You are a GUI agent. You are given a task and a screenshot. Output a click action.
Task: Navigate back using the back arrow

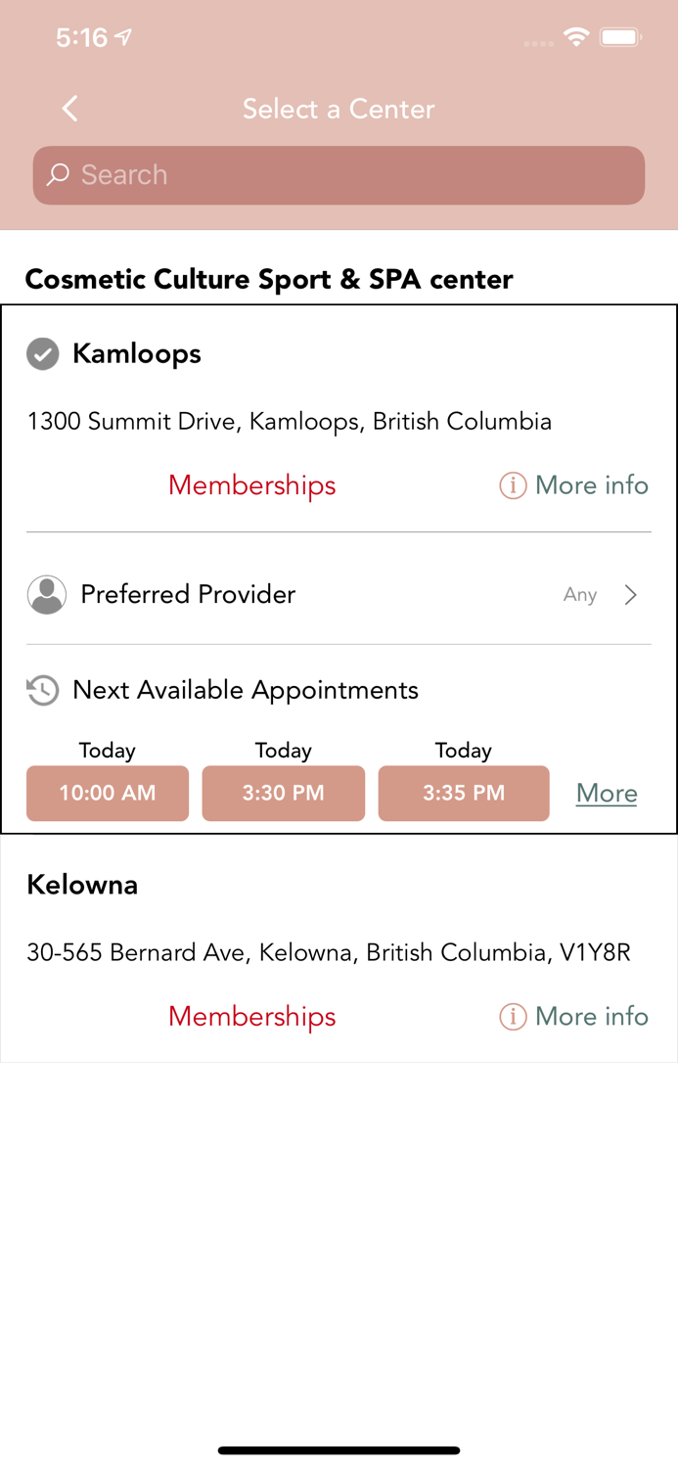point(68,109)
